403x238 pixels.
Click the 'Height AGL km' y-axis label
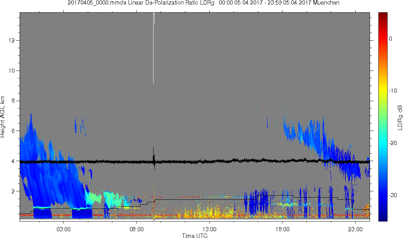click(2, 117)
